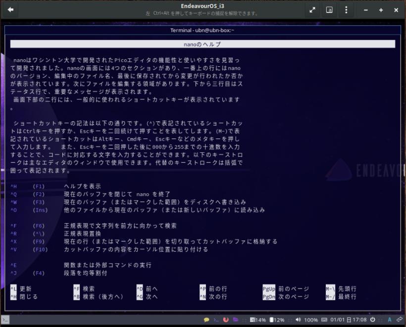Click the ^E execute command entry
406x327 pixels.
pyautogui.click(x=81, y=265)
